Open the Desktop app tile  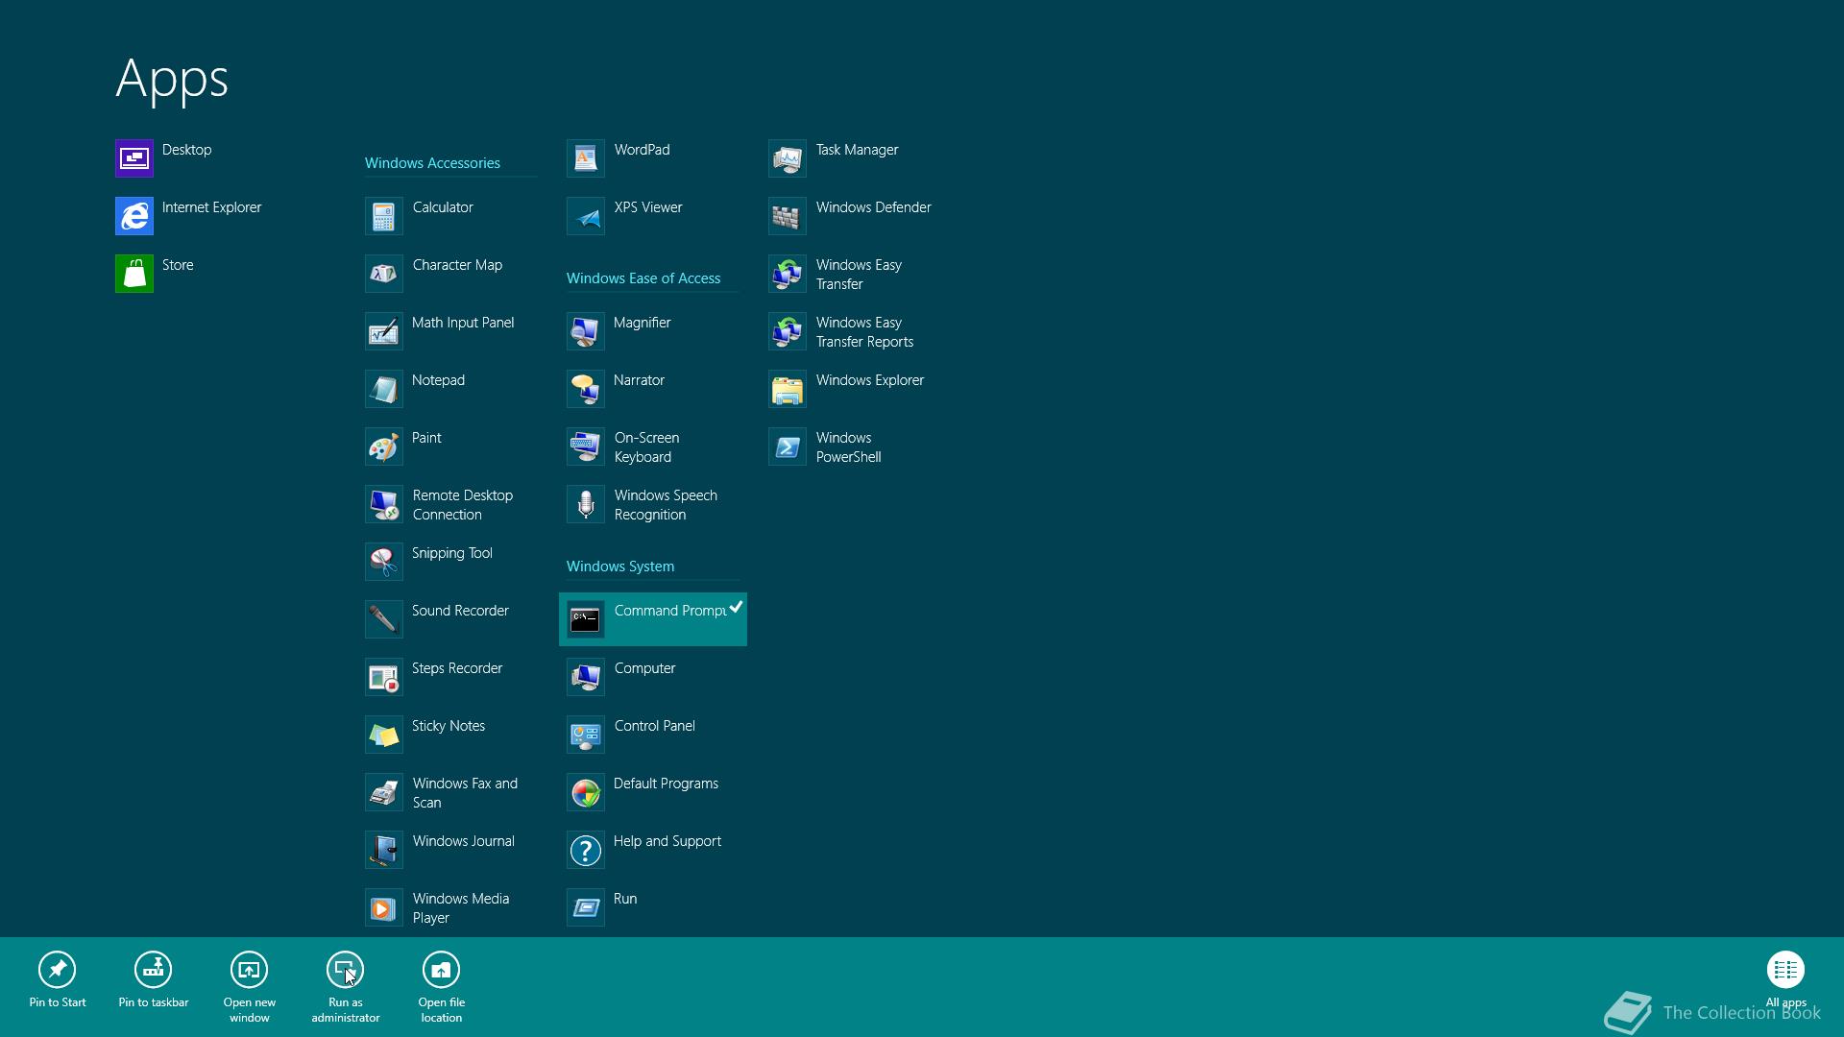(x=134, y=158)
